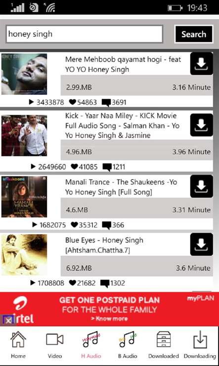
Task: Tap Know more on the Airtel ad
Action: tap(109, 318)
